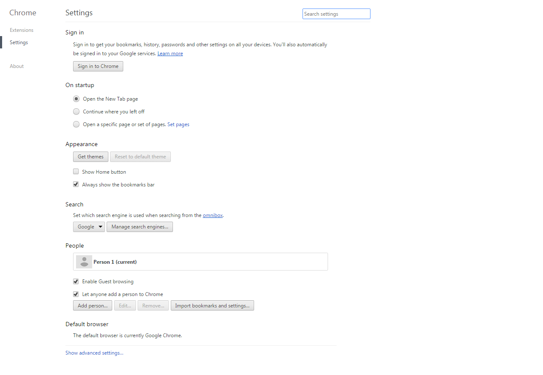Choose Continue where you left off

[x=76, y=112]
